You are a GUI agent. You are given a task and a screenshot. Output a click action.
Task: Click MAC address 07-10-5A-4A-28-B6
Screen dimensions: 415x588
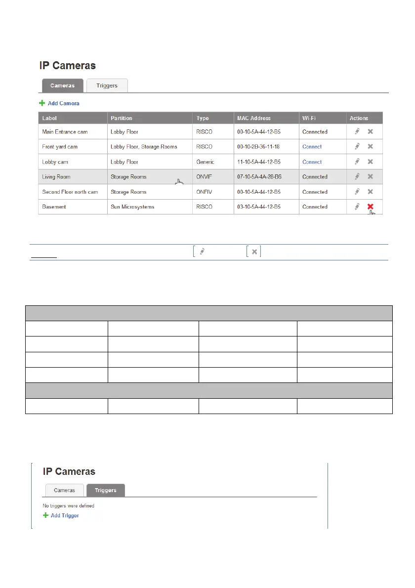click(259, 176)
